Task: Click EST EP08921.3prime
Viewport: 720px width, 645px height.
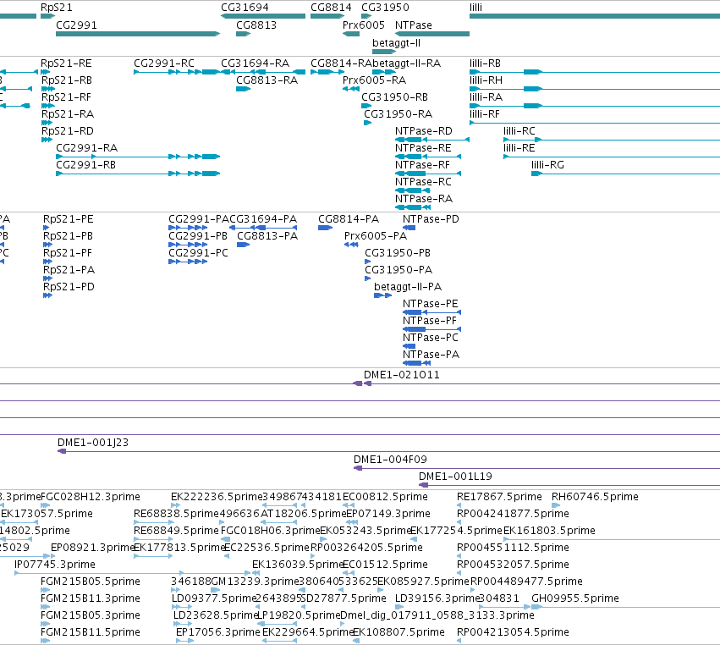Action: pyautogui.click(x=53, y=556)
